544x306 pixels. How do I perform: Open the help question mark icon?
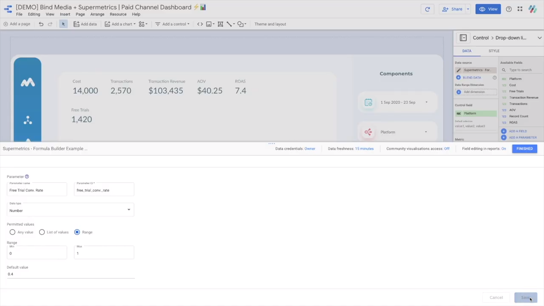[509, 9]
